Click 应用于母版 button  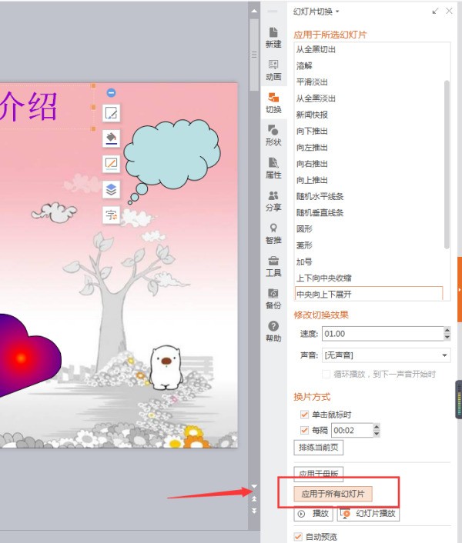click(319, 474)
